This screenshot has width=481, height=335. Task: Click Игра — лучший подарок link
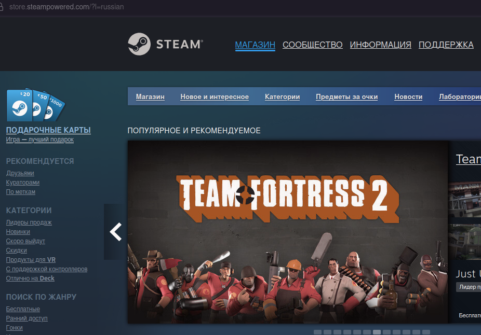(x=40, y=139)
